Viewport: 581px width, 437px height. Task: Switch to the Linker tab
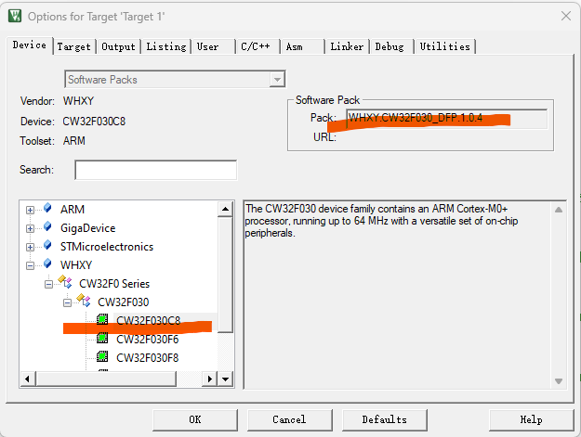tap(347, 46)
